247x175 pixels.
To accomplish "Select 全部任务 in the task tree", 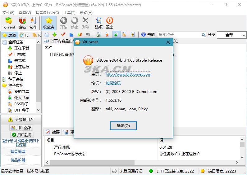I will (16, 42).
